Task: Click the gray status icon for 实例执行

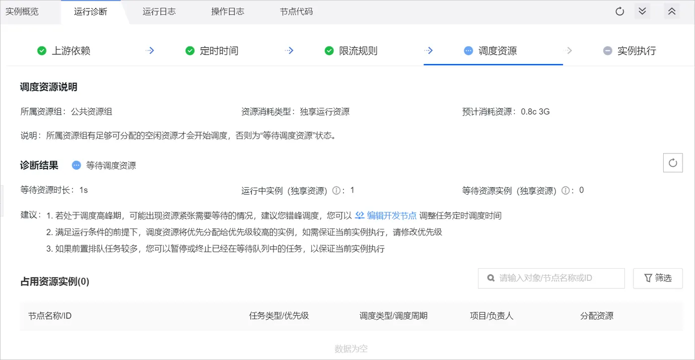Action: click(x=608, y=51)
